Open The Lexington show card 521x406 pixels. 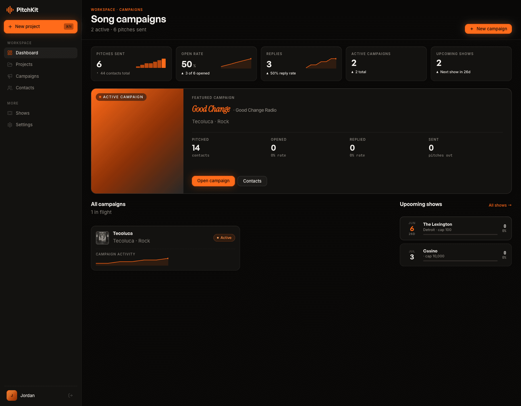click(x=456, y=228)
